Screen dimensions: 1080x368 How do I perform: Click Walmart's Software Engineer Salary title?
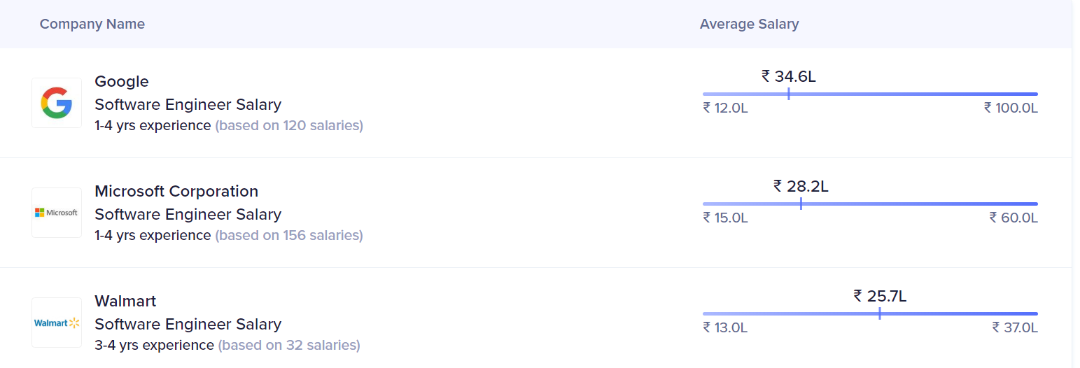(188, 324)
